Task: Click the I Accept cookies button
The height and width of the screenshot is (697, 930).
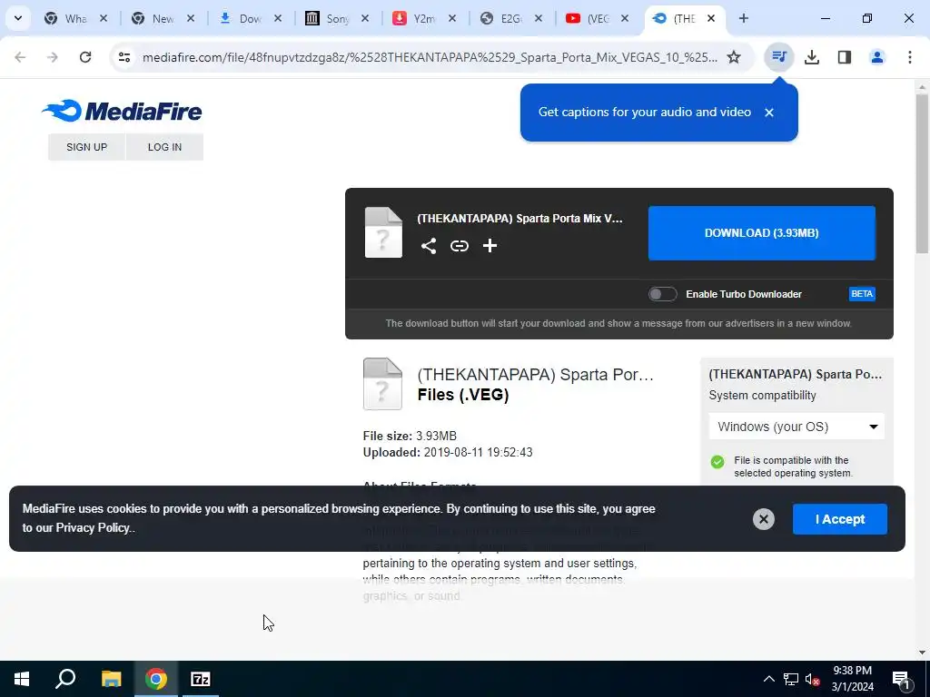Action: tap(840, 519)
